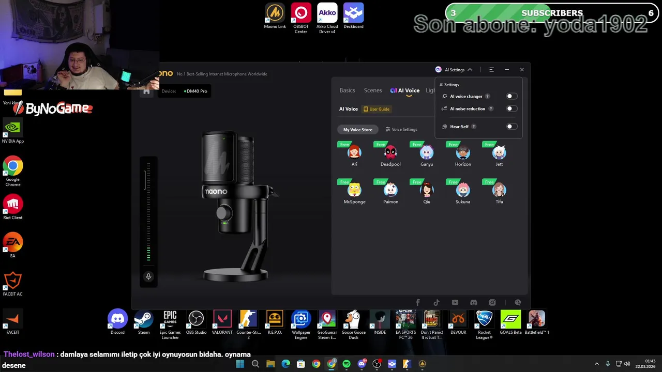Image resolution: width=662 pixels, height=372 pixels.
Task: Open Wallpaper Engine desktop icon
Action: click(x=301, y=325)
